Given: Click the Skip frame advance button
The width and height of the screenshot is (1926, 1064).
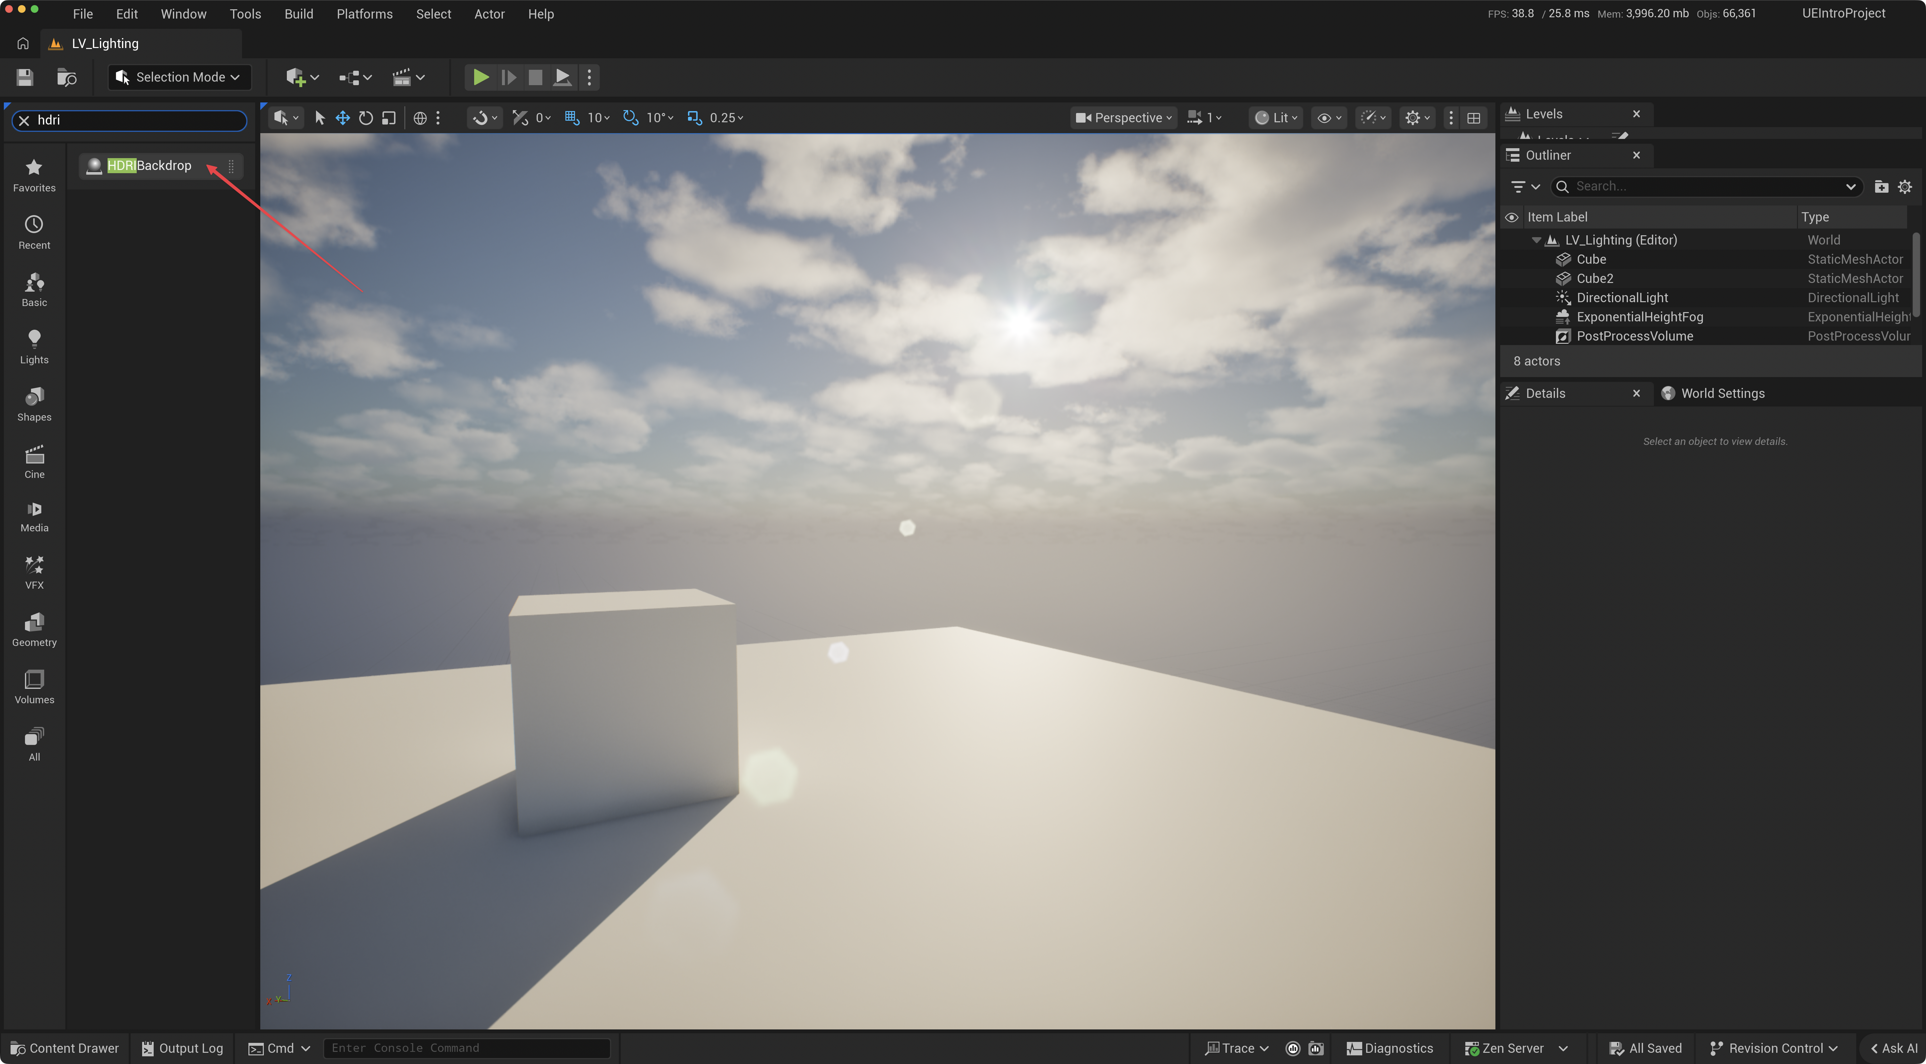Looking at the screenshot, I should (508, 77).
